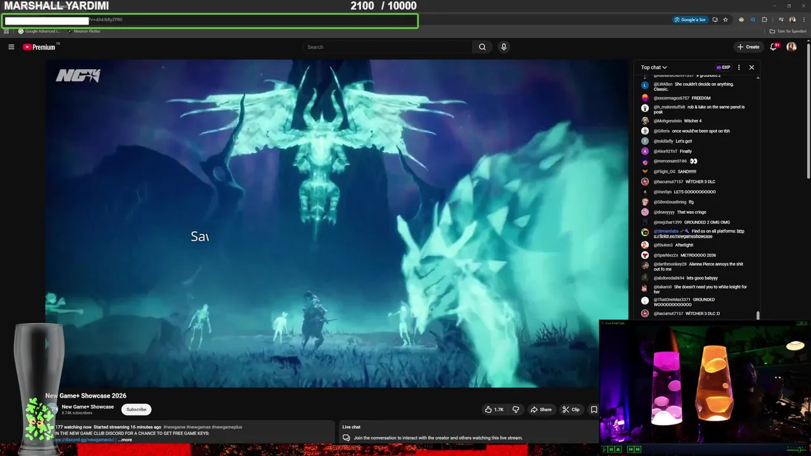
Task: Click the New Game+ Showcase 2026 title
Action: click(x=86, y=396)
